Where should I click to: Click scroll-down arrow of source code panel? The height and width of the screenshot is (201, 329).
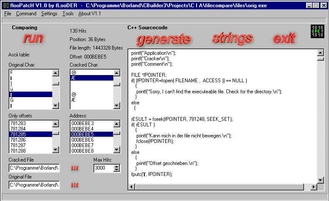[x=321, y=180]
